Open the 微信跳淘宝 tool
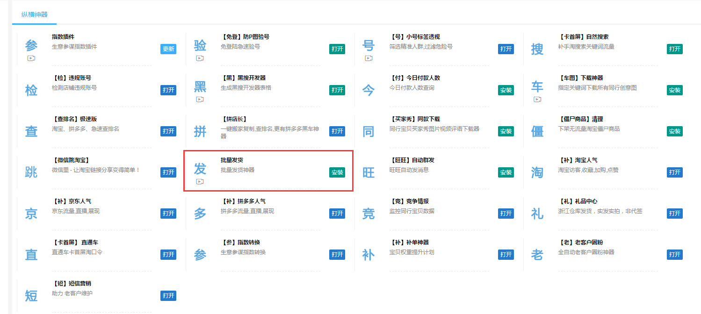This screenshot has width=701, height=314. [x=168, y=172]
